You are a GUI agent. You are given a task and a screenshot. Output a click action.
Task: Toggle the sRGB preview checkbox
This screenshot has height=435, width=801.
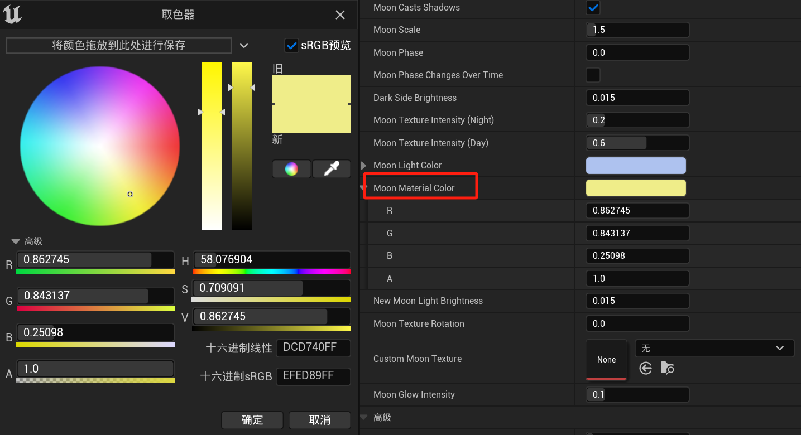pyautogui.click(x=291, y=45)
